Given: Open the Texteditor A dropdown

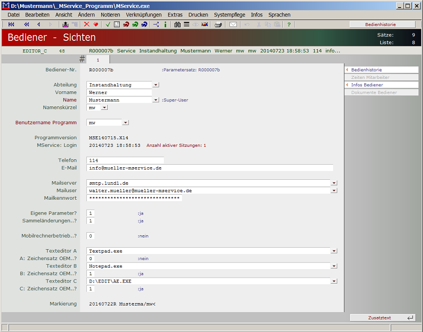Looking at the screenshot, I should [x=334, y=251].
